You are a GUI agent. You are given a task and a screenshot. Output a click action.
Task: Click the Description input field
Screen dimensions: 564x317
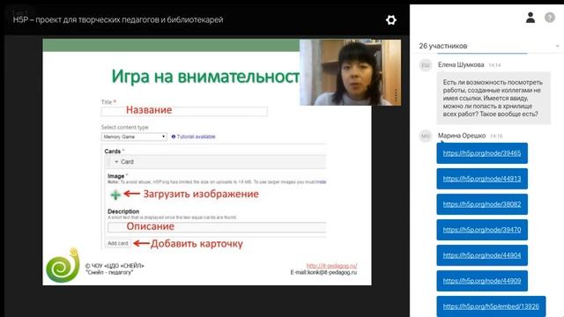click(217, 227)
